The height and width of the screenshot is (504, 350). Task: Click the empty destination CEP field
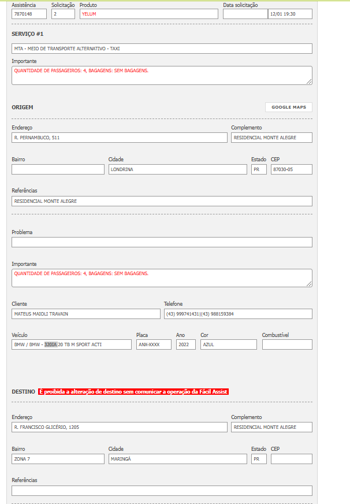tap(292, 459)
